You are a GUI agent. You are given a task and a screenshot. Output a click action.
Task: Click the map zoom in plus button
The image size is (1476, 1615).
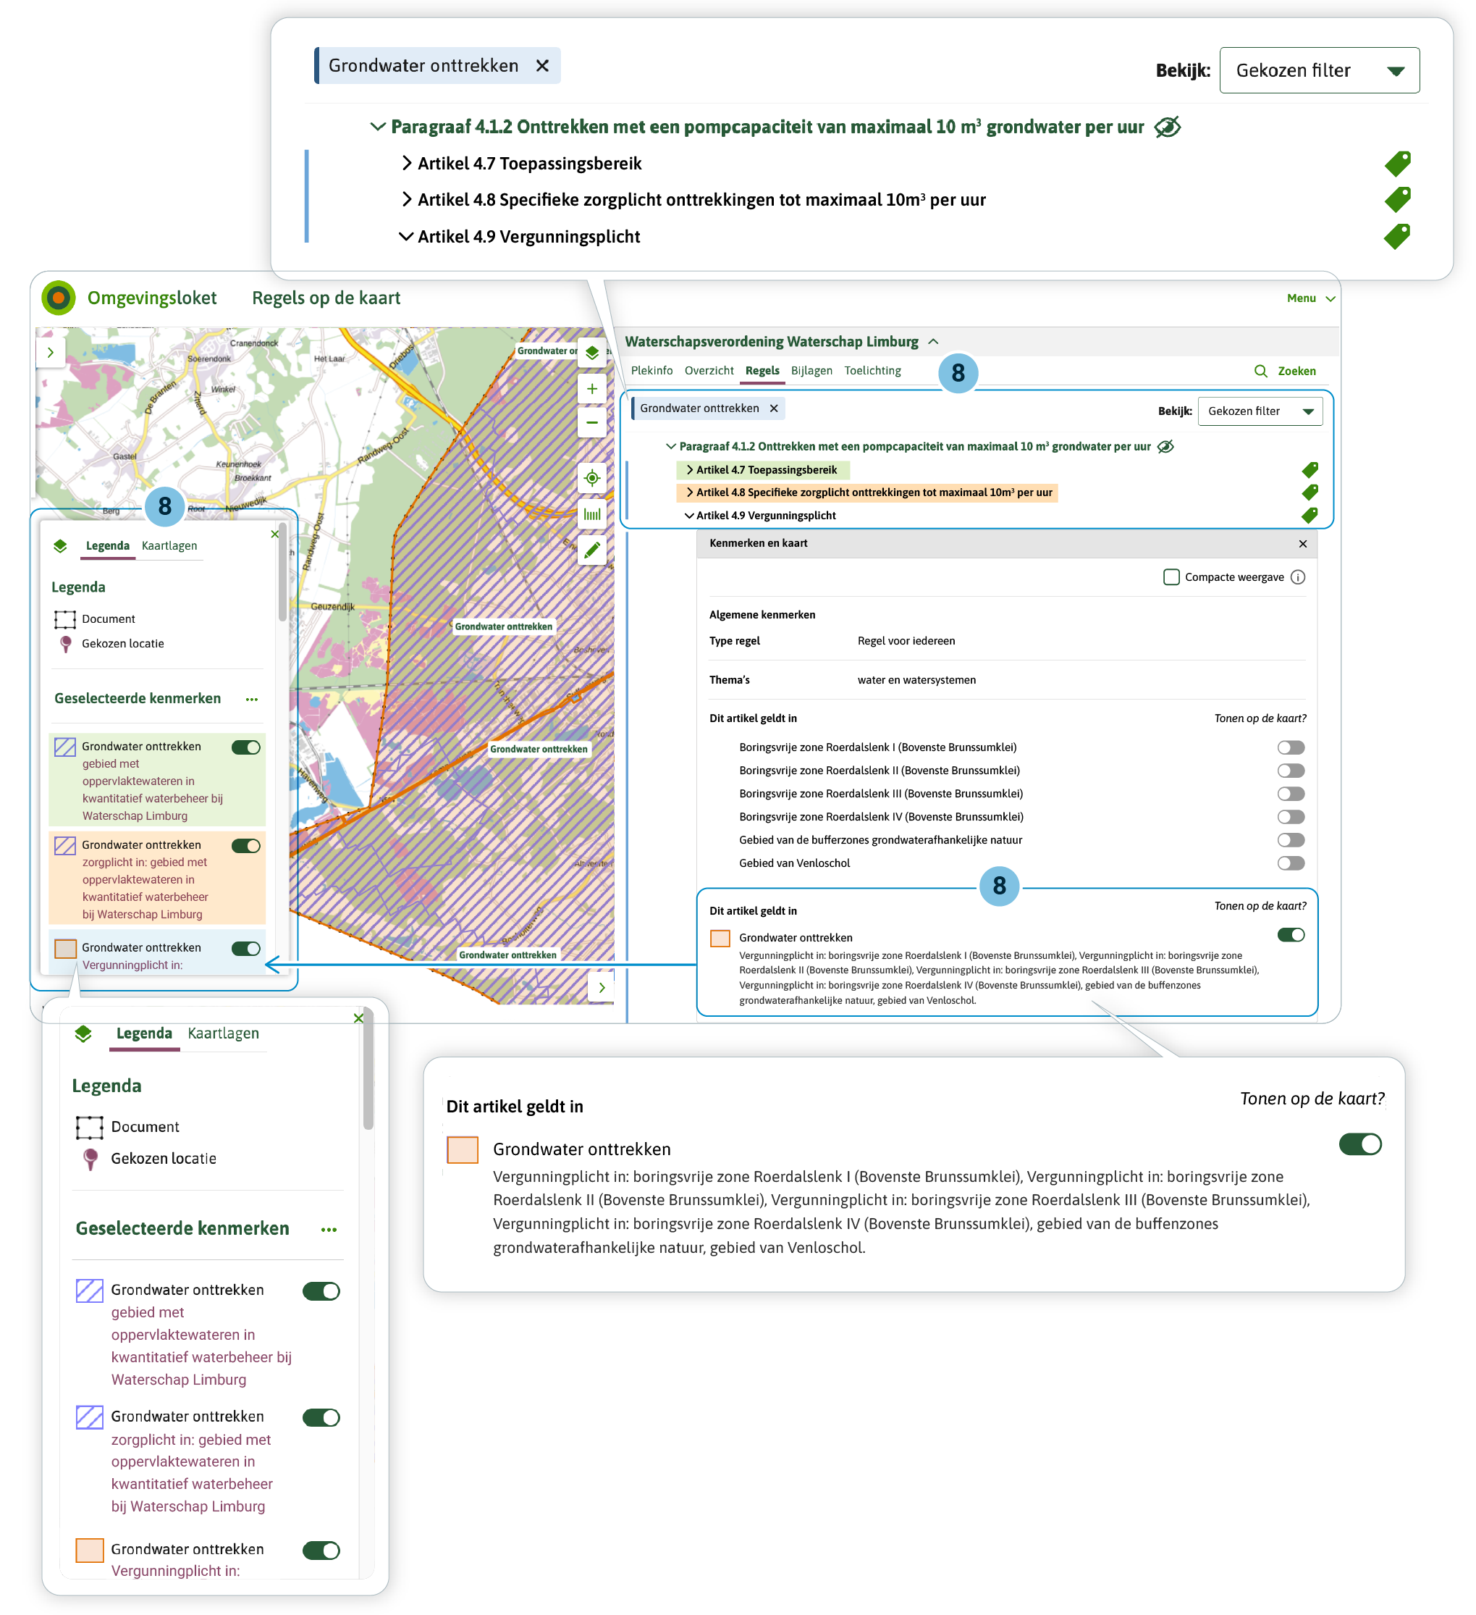592,390
